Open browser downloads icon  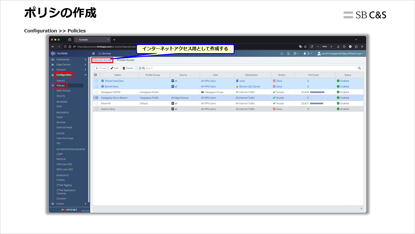338,47
